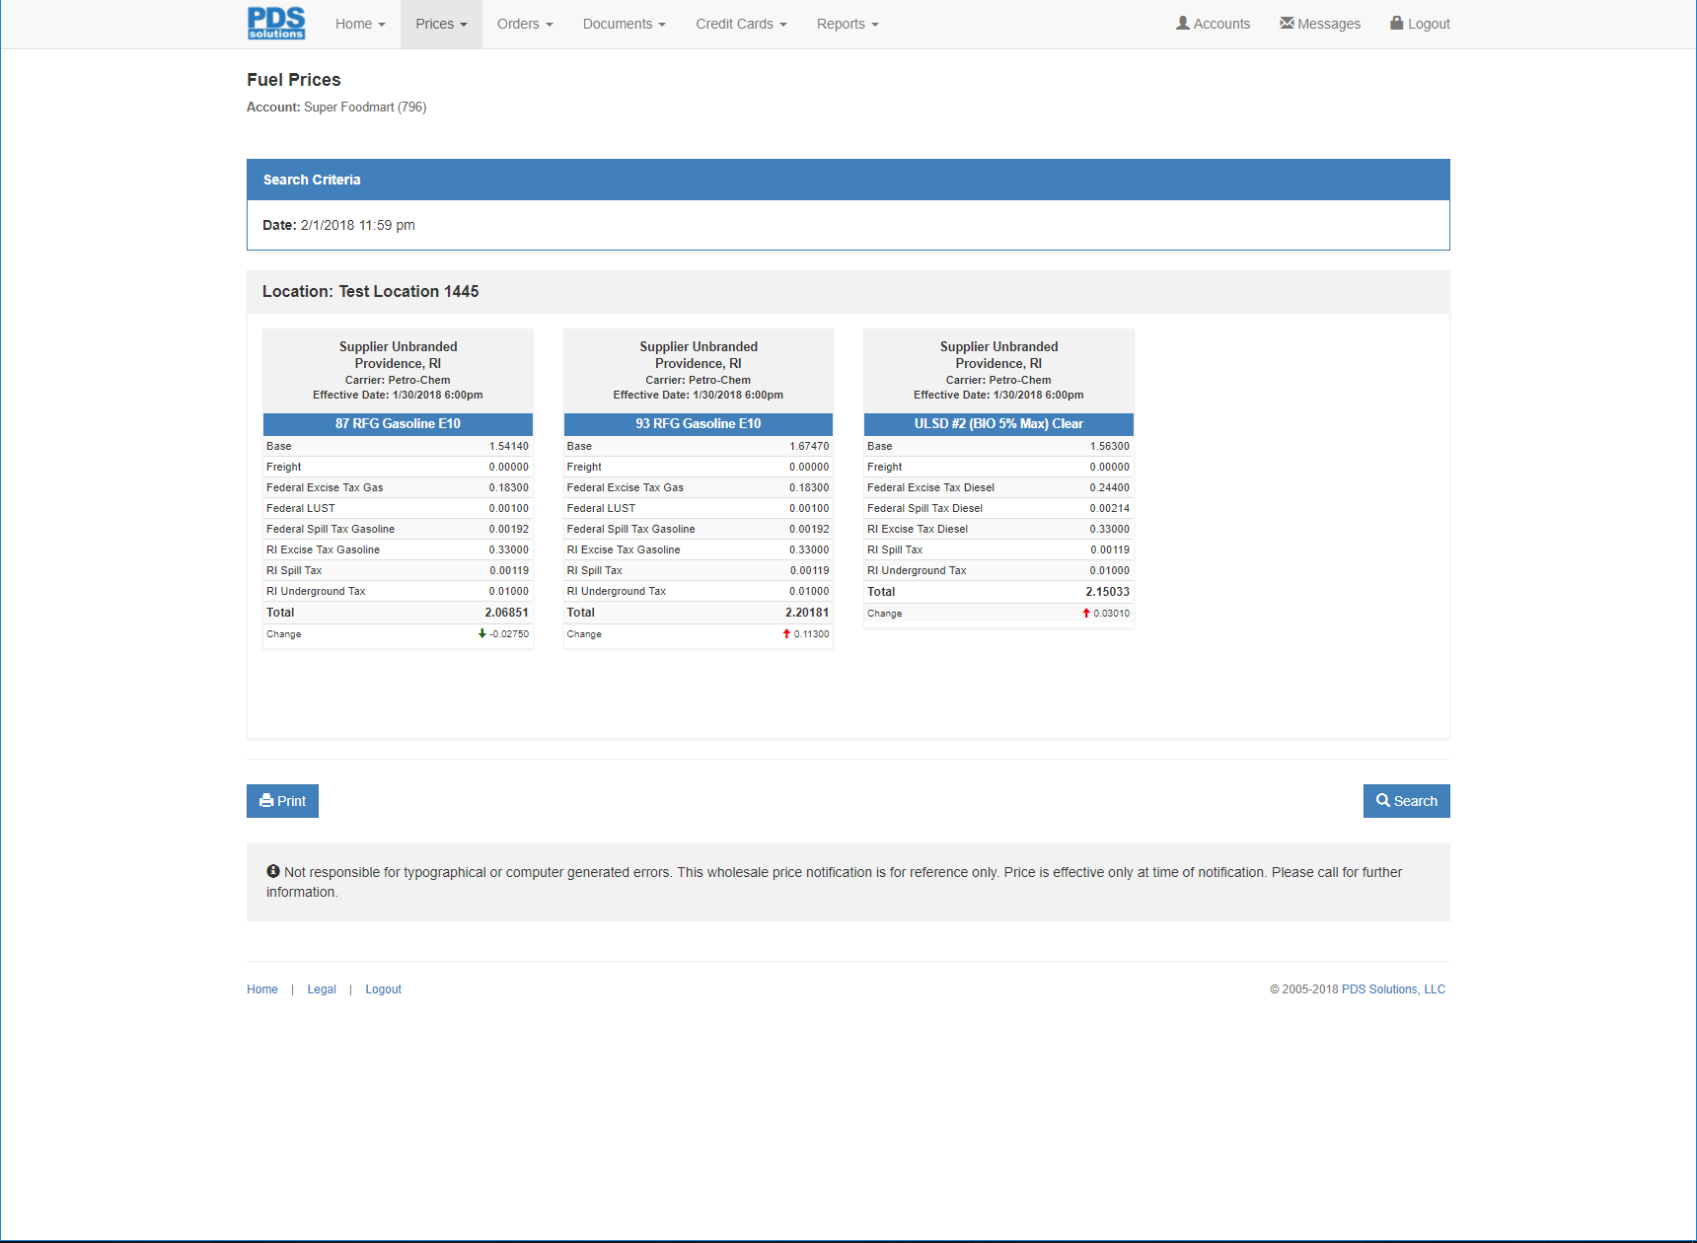Click the red up arrow for ULSD #2 change
The height and width of the screenshot is (1243, 1697).
tap(1086, 614)
